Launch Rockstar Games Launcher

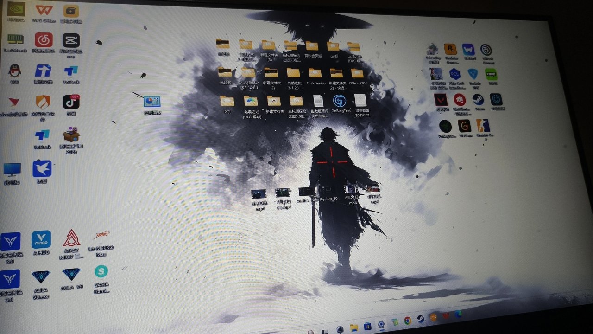coord(449,50)
